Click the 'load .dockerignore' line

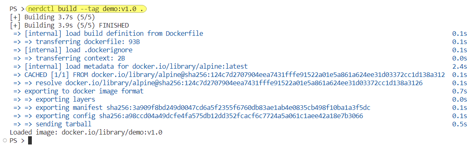[x=73, y=50]
